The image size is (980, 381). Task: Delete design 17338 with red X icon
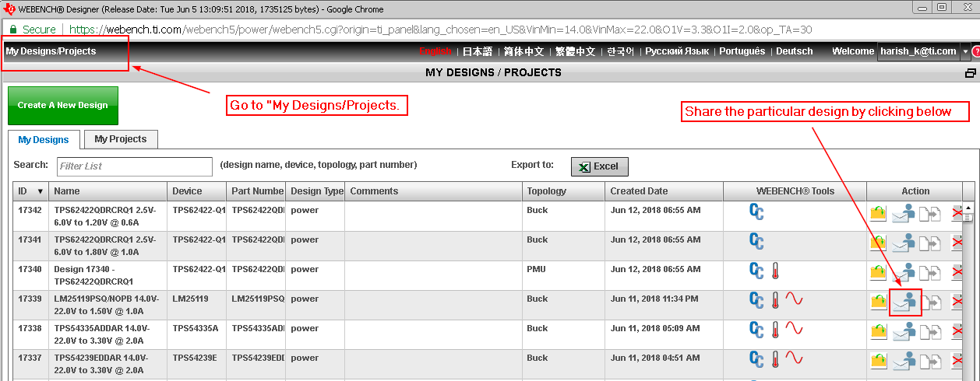957,331
